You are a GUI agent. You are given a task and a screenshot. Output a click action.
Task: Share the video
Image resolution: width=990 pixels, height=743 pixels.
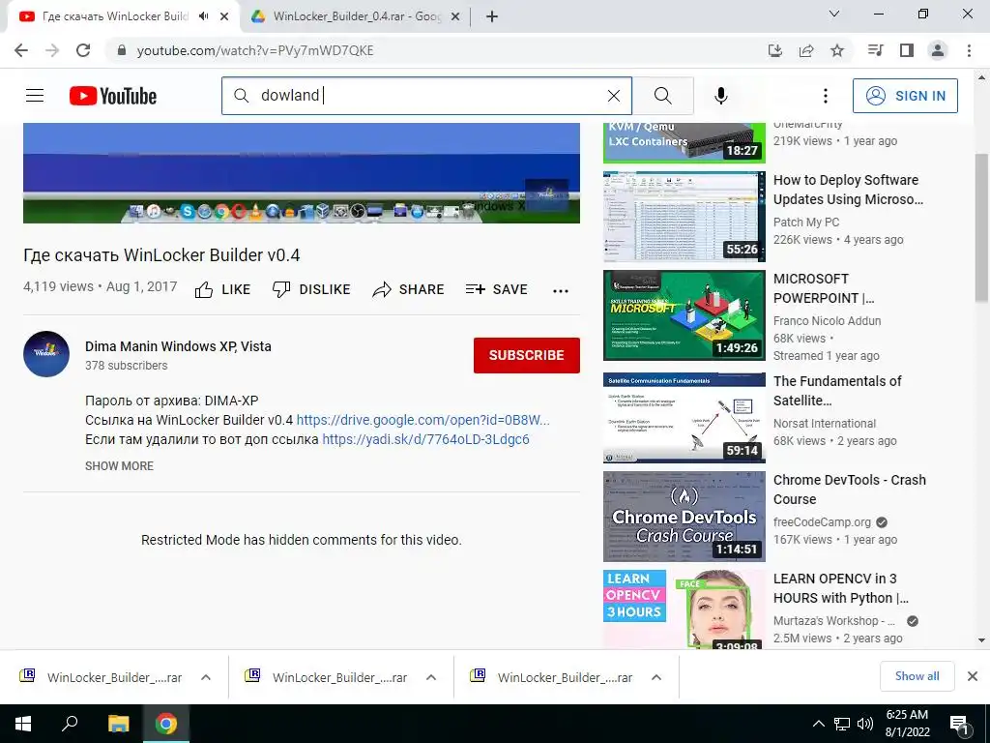(x=409, y=289)
